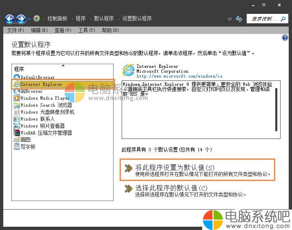Select Windows 照片查看器 entry
This screenshot has width=292, height=230.
42,126
